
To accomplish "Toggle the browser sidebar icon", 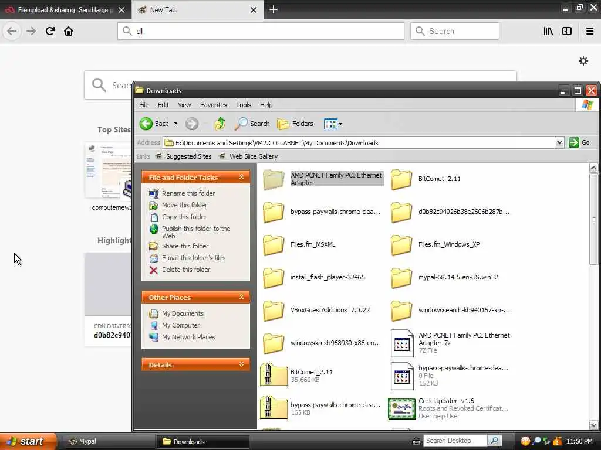I will pyautogui.click(x=567, y=31).
